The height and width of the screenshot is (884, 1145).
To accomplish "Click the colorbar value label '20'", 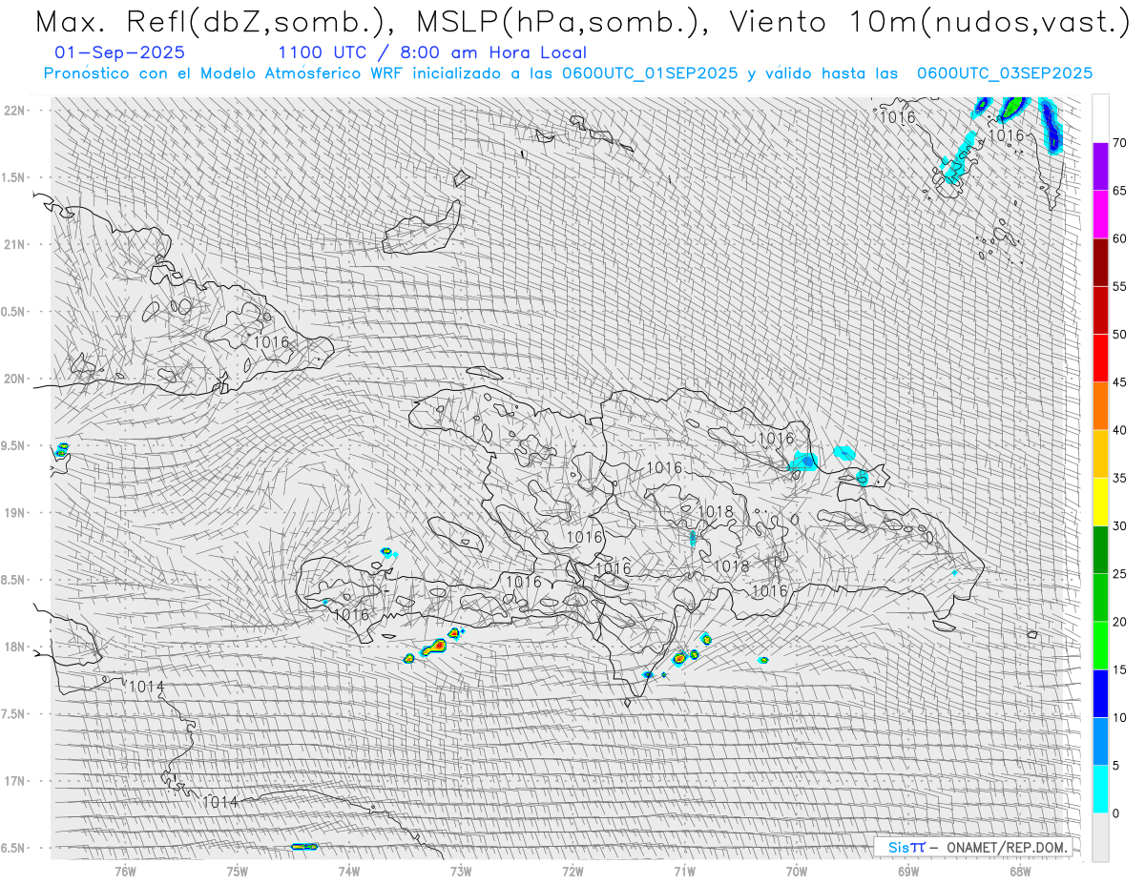I will click(1119, 622).
